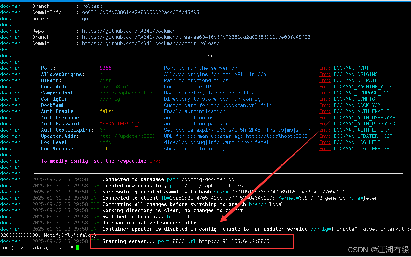Click the DOCKMAN_UPDATER_HOST variable name

click(x=363, y=136)
